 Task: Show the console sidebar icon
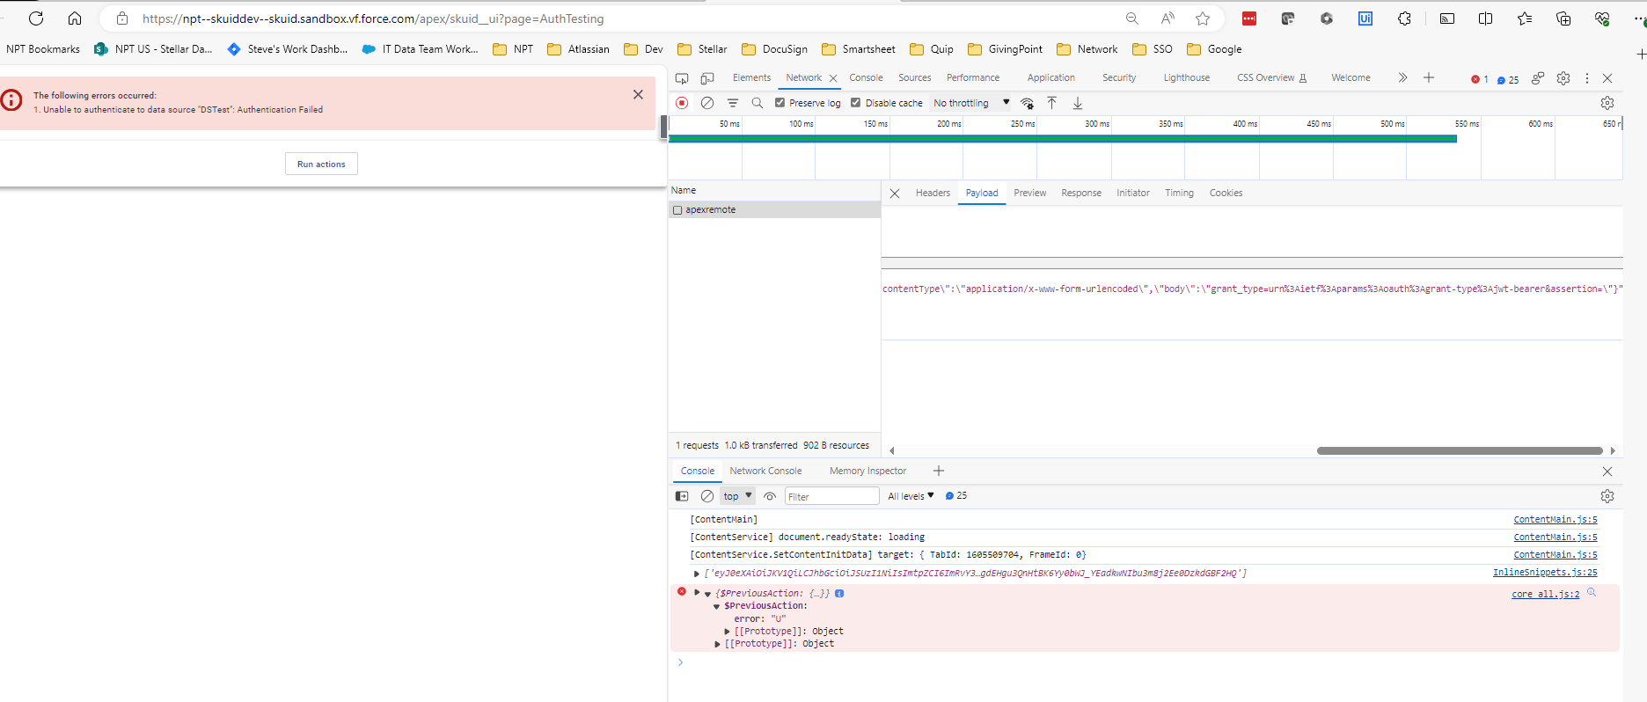682,496
